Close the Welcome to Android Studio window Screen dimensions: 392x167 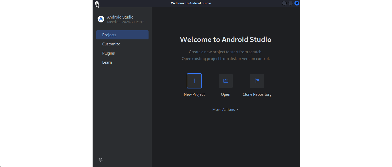(x=297, y=3)
